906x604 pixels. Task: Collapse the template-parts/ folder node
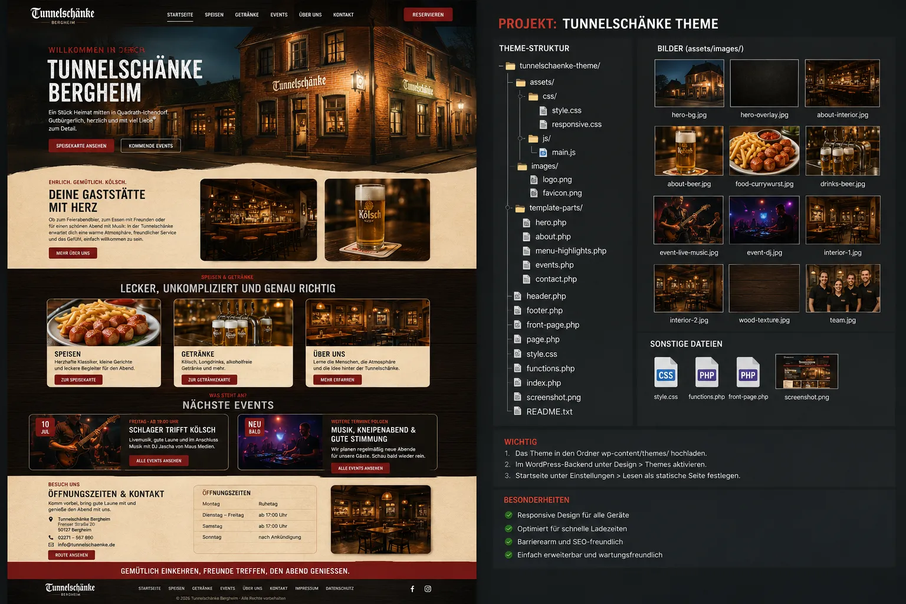508,208
